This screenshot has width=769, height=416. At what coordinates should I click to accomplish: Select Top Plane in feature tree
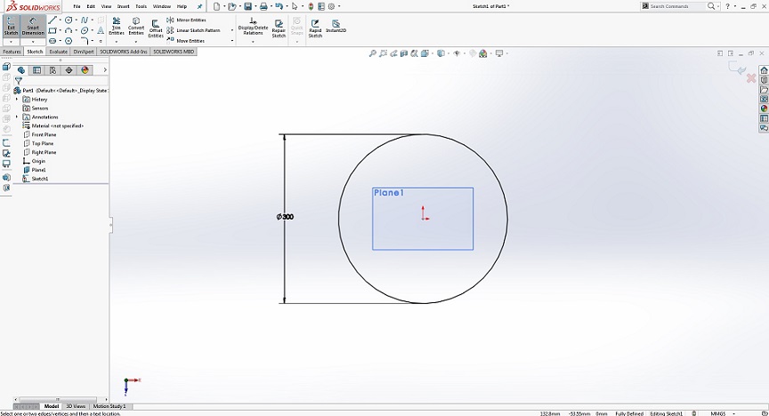[42, 143]
